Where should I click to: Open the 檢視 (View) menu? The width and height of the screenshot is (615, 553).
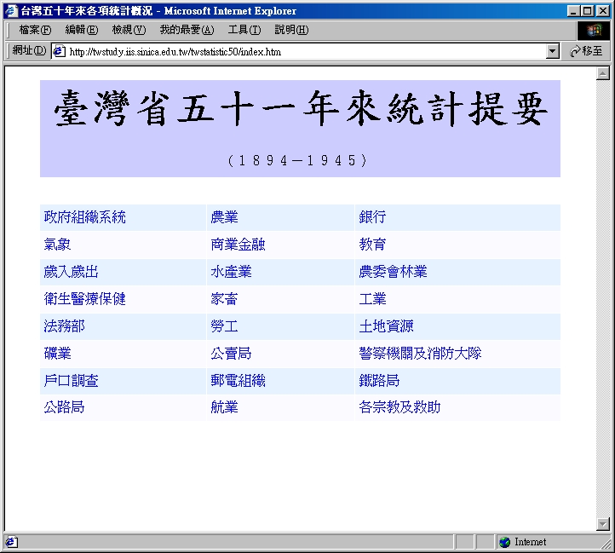click(x=129, y=30)
